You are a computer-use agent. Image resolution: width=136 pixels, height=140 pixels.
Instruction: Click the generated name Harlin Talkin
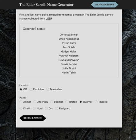tap(69, 73)
